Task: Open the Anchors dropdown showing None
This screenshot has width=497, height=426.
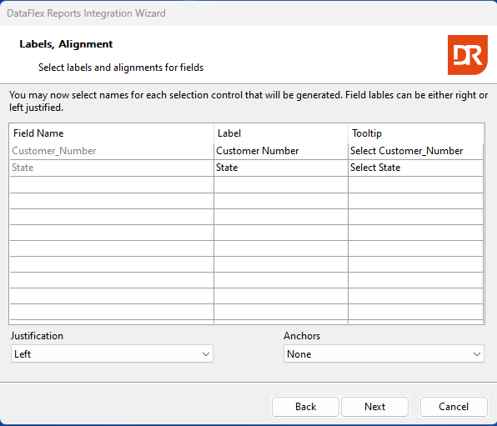Action: [384, 353]
